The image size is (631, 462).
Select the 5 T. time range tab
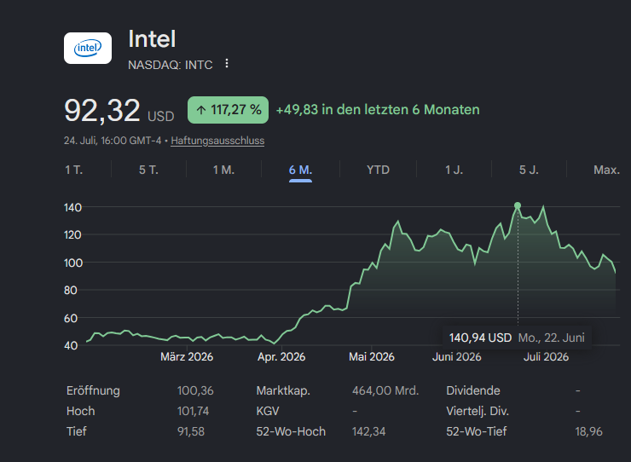pos(149,170)
